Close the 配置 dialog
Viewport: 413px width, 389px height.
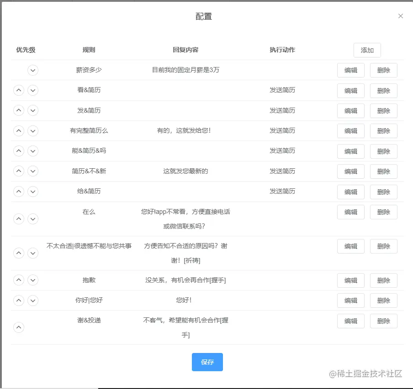click(401, 16)
